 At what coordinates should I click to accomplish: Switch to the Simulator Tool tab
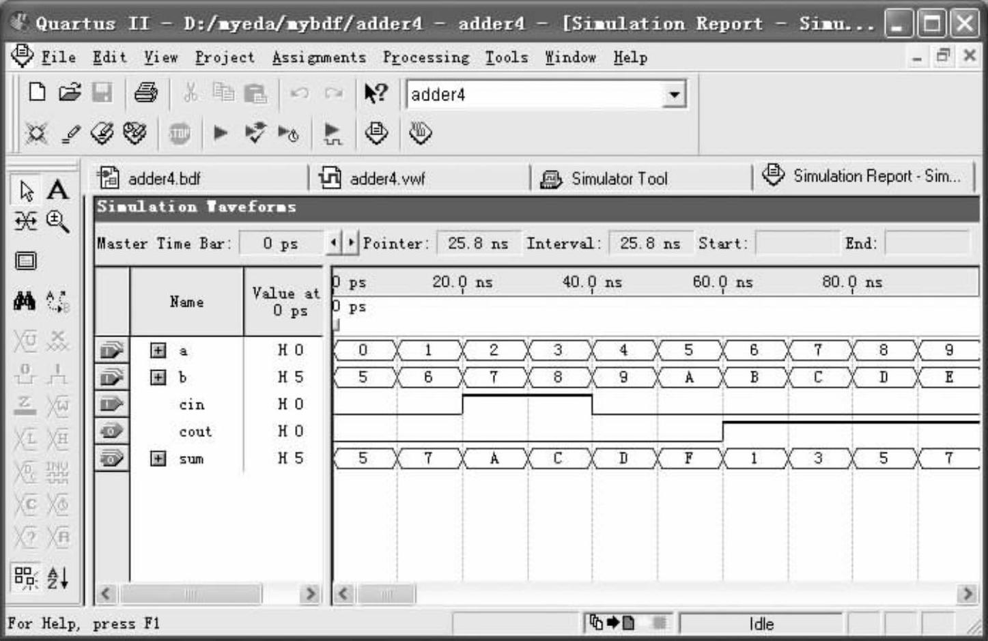[640, 178]
